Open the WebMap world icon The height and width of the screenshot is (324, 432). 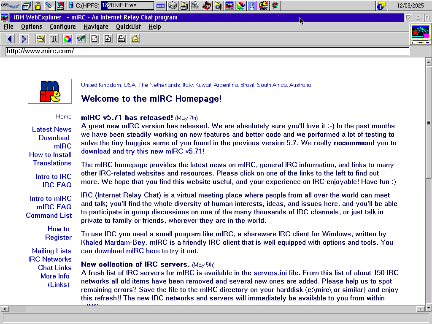tap(81, 39)
